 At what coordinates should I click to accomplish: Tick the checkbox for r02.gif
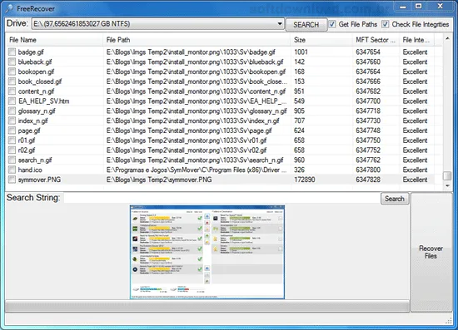pyautogui.click(x=12, y=150)
